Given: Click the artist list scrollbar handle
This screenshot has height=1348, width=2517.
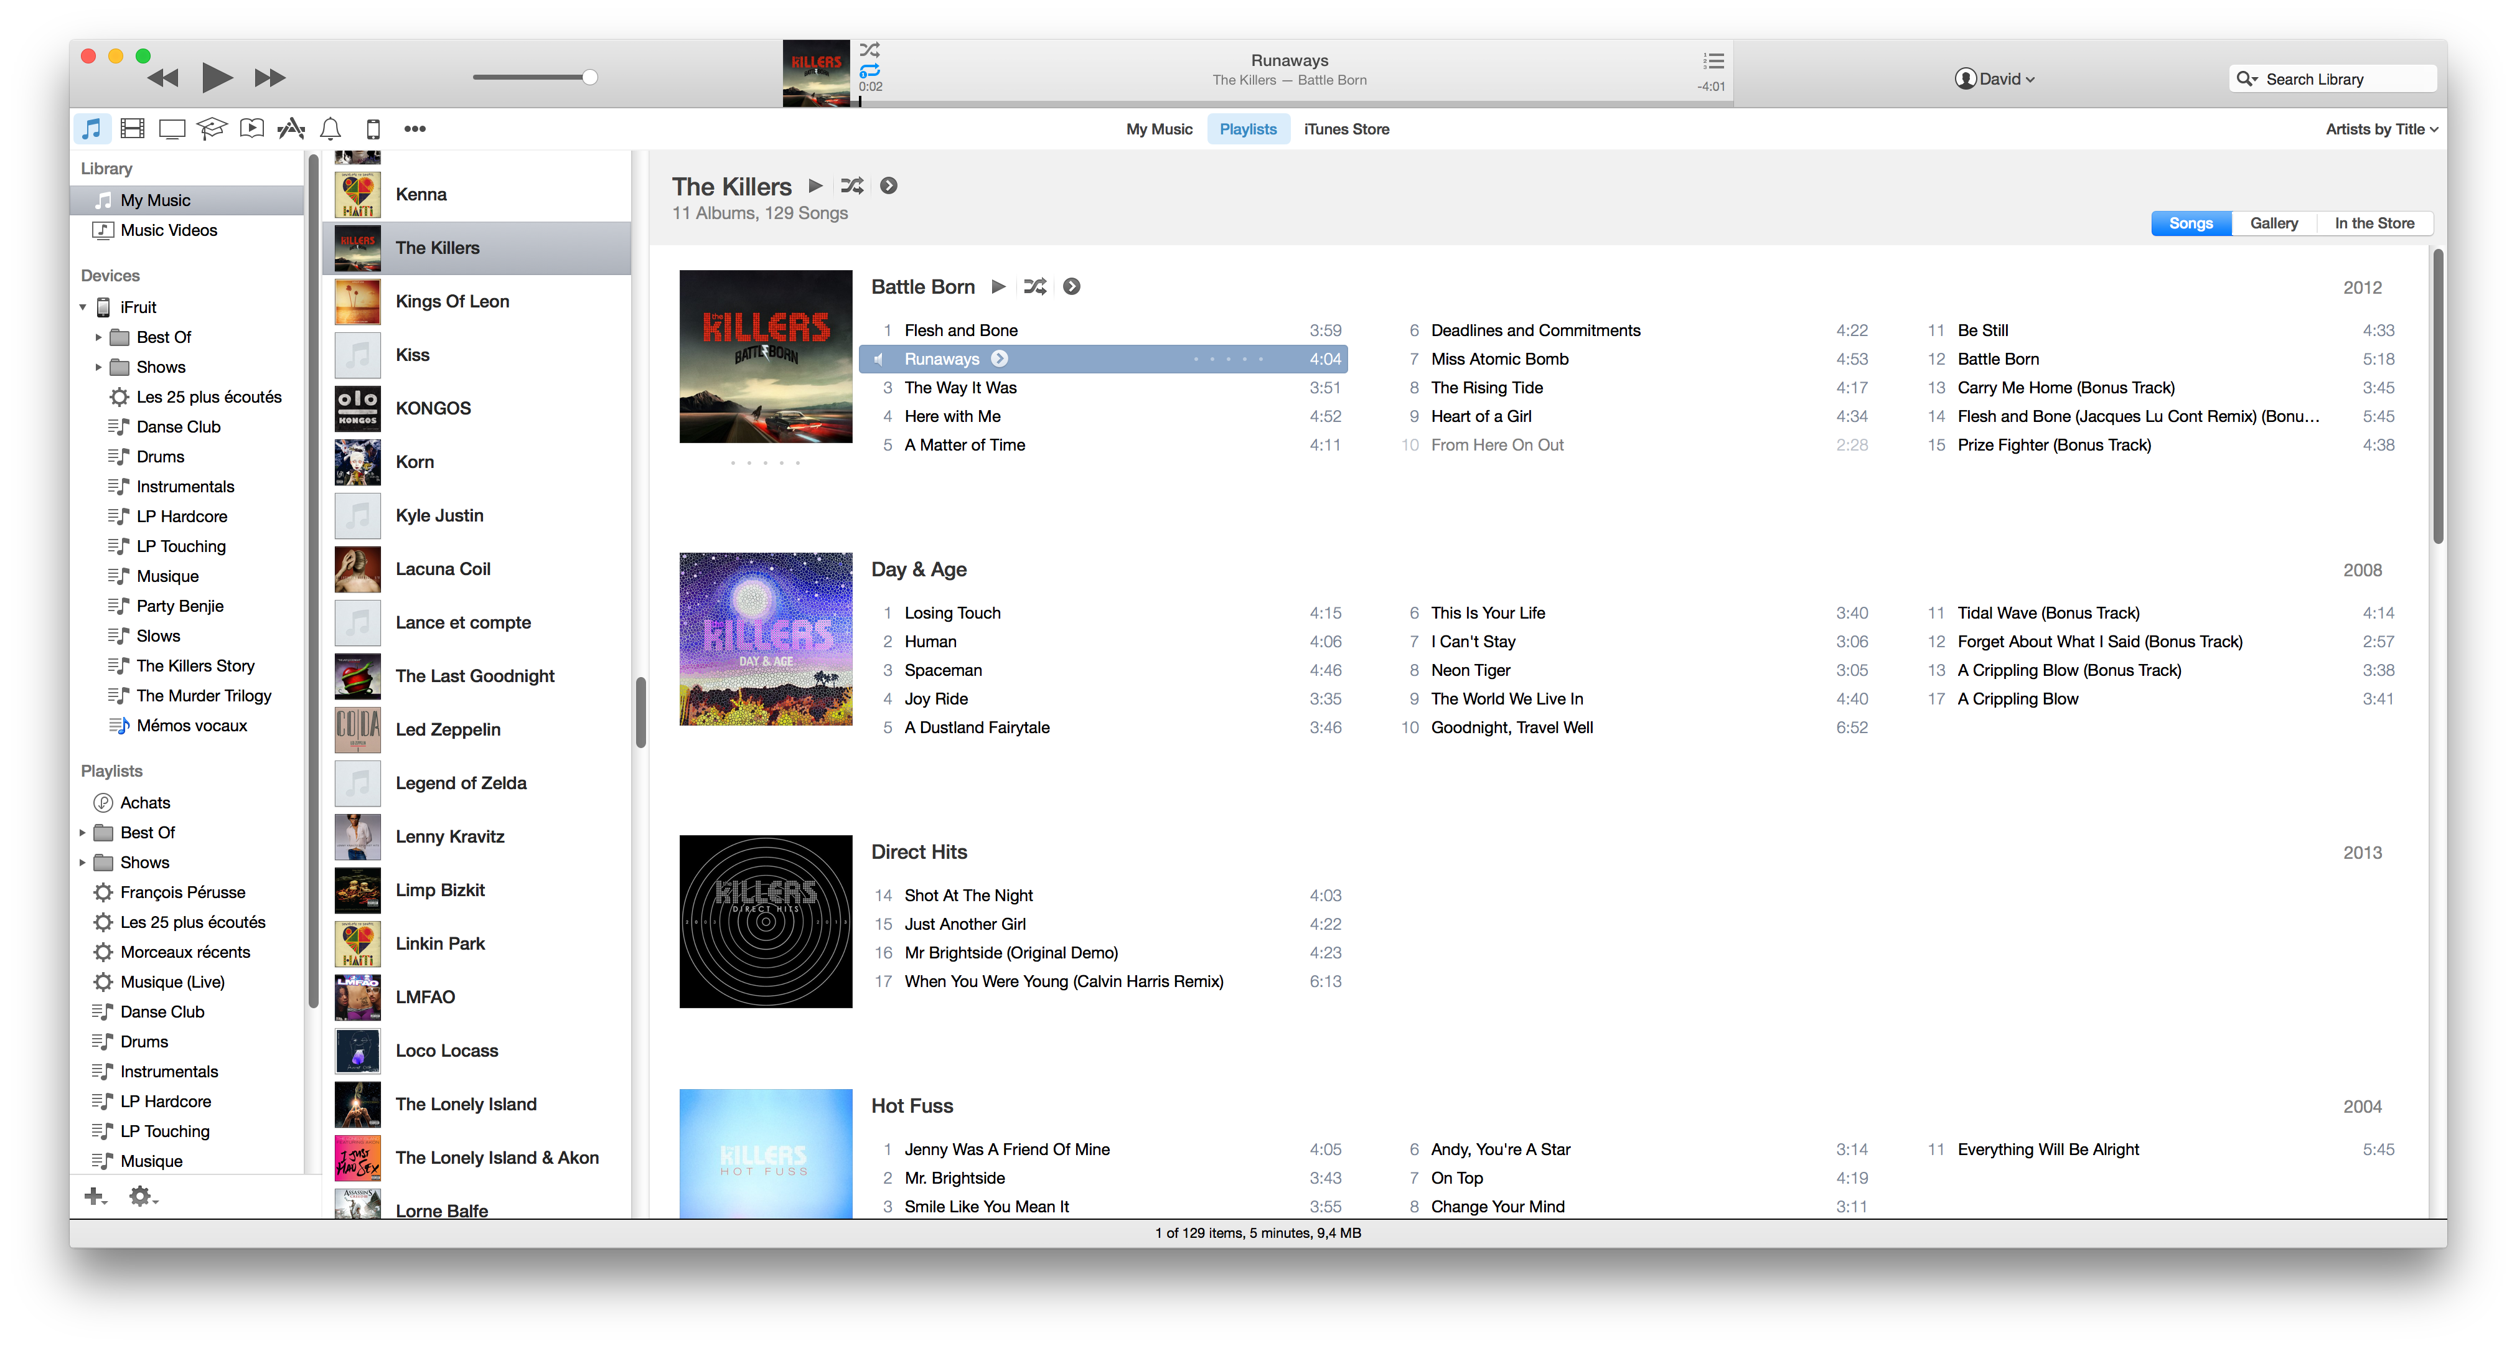Looking at the screenshot, I should [x=641, y=712].
